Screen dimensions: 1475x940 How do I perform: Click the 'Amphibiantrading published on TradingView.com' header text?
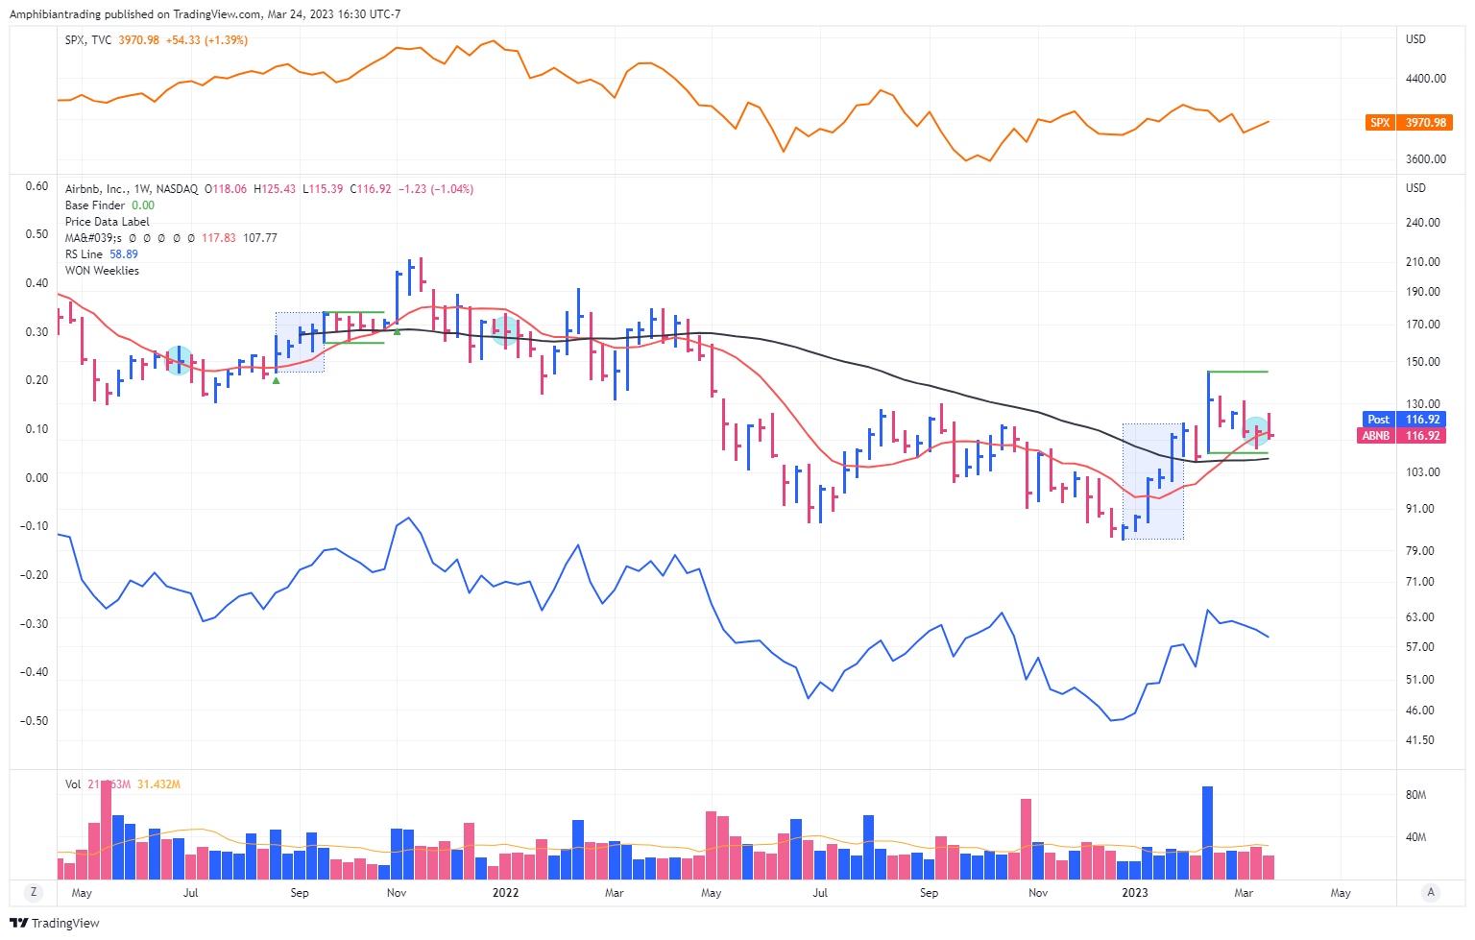click(135, 14)
